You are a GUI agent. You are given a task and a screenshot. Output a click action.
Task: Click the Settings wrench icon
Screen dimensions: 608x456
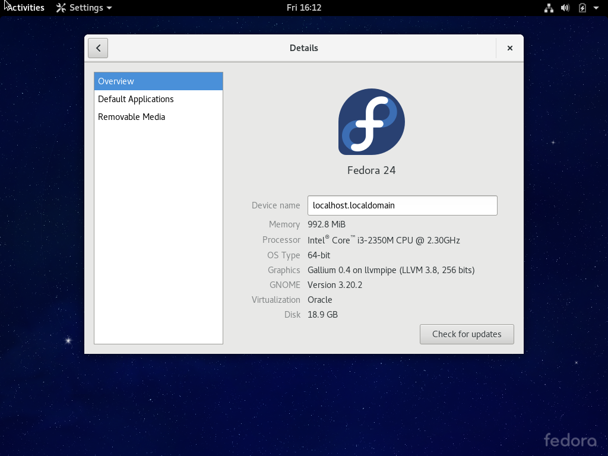tap(61, 8)
